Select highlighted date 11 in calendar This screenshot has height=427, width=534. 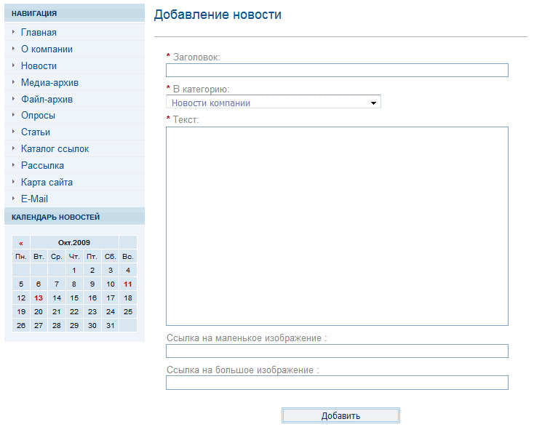coord(128,284)
